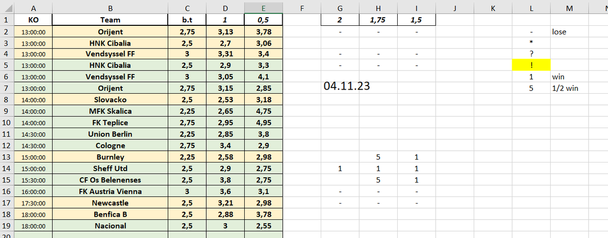
Task: Click the '5' in column H of Belenenses row
Action: click(378, 180)
